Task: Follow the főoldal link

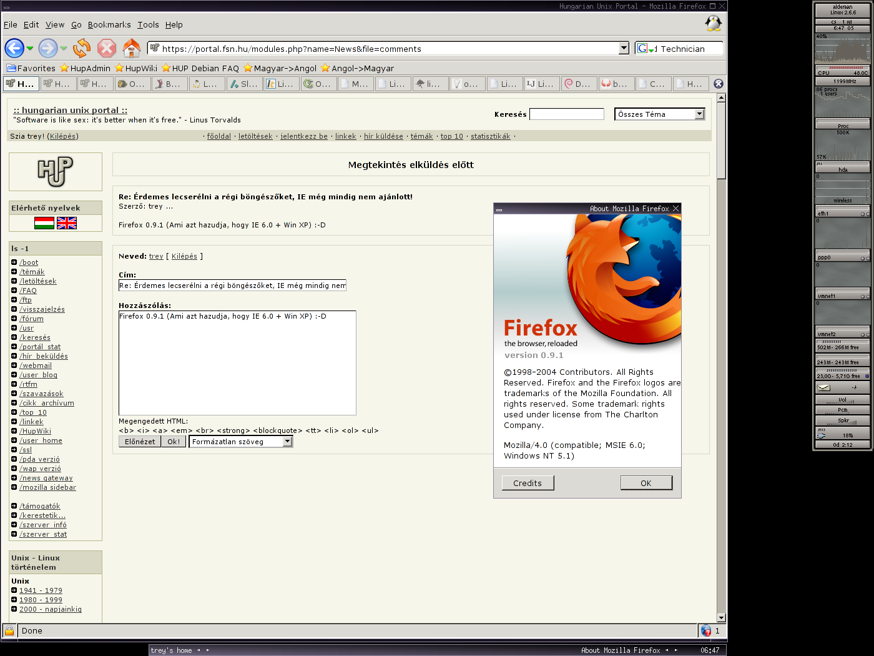Action: click(x=219, y=136)
